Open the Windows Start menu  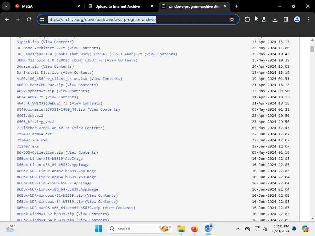pos(98,229)
